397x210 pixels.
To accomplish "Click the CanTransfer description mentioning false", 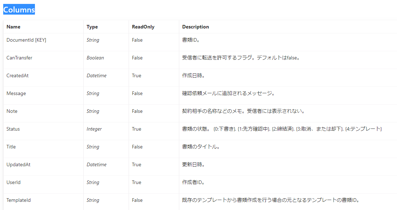I will point(241,58).
